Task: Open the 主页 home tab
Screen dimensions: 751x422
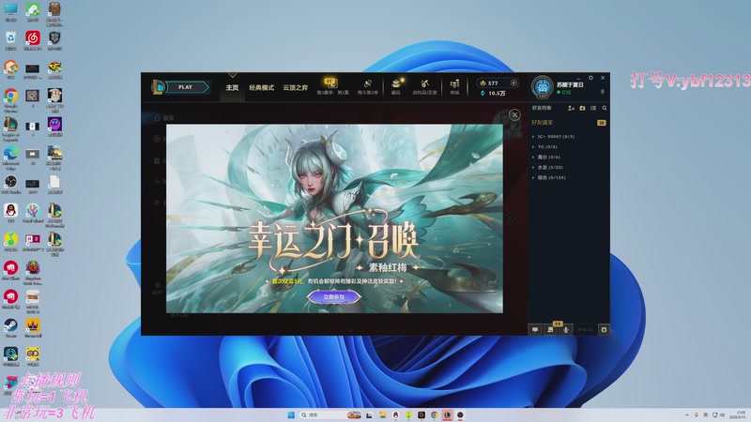Action: coord(232,87)
